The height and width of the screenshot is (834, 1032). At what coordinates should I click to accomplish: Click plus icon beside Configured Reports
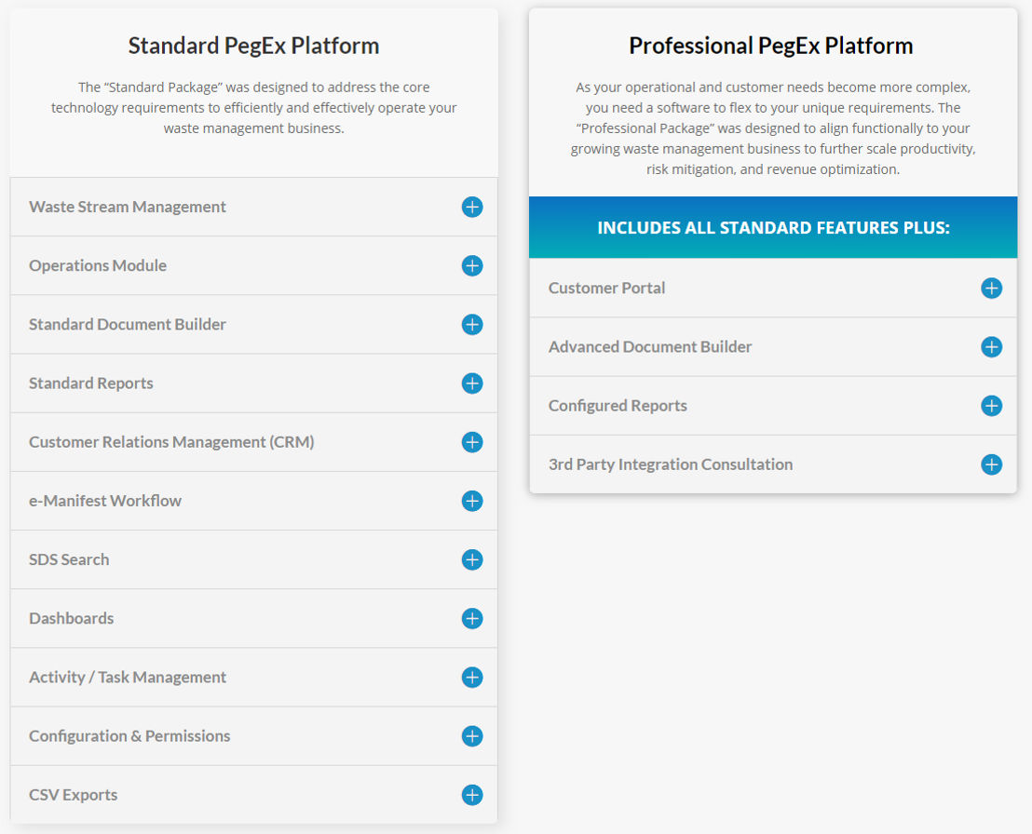(x=991, y=406)
